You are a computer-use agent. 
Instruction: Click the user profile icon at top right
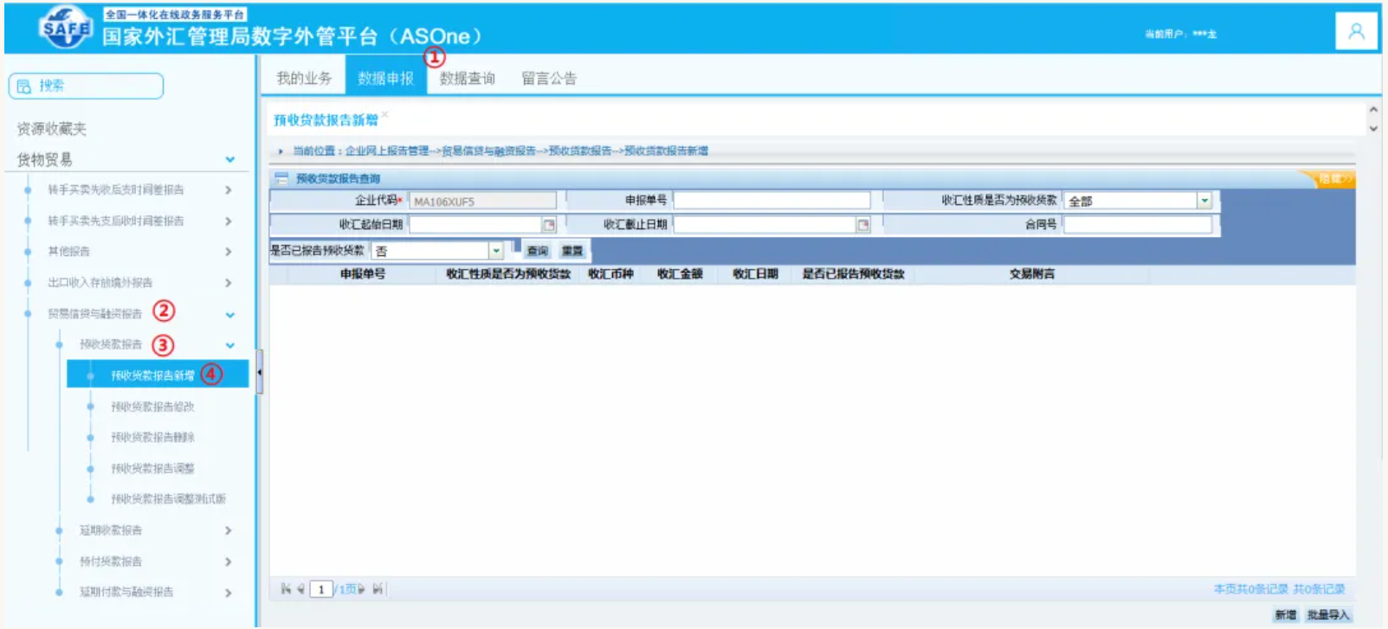pyautogui.click(x=1356, y=32)
